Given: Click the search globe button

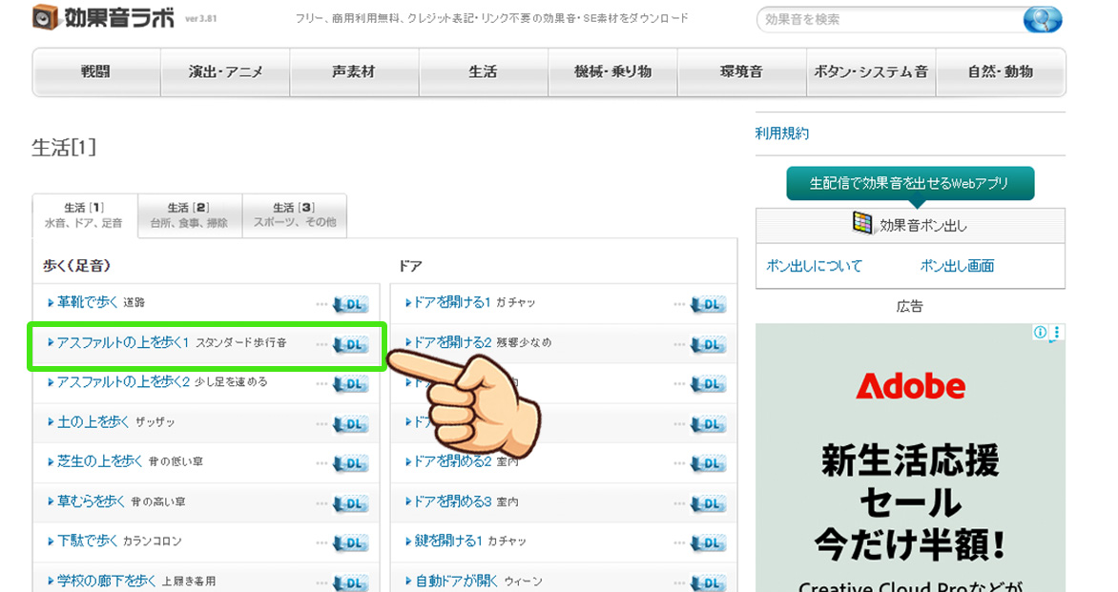Looking at the screenshot, I should pos(1042,19).
